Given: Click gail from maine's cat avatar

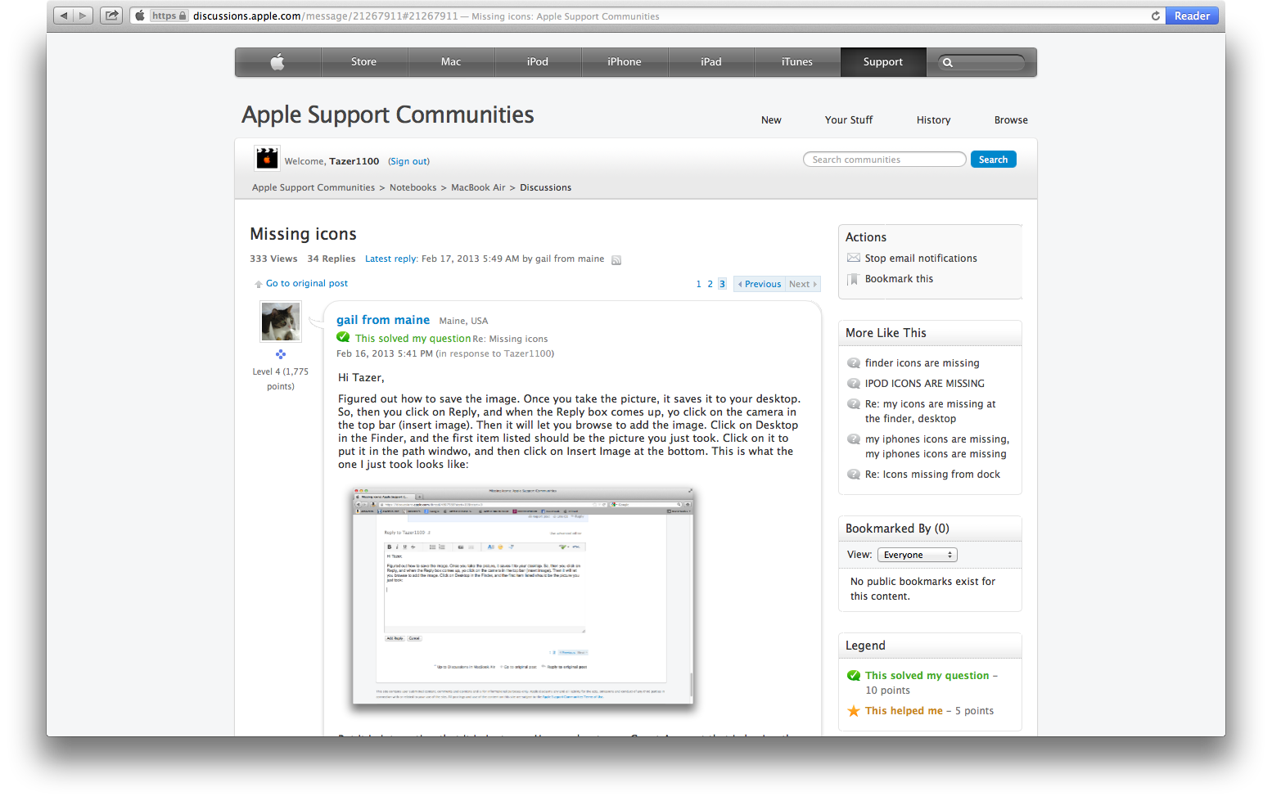Looking at the screenshot, I should (x=281, y=322).
